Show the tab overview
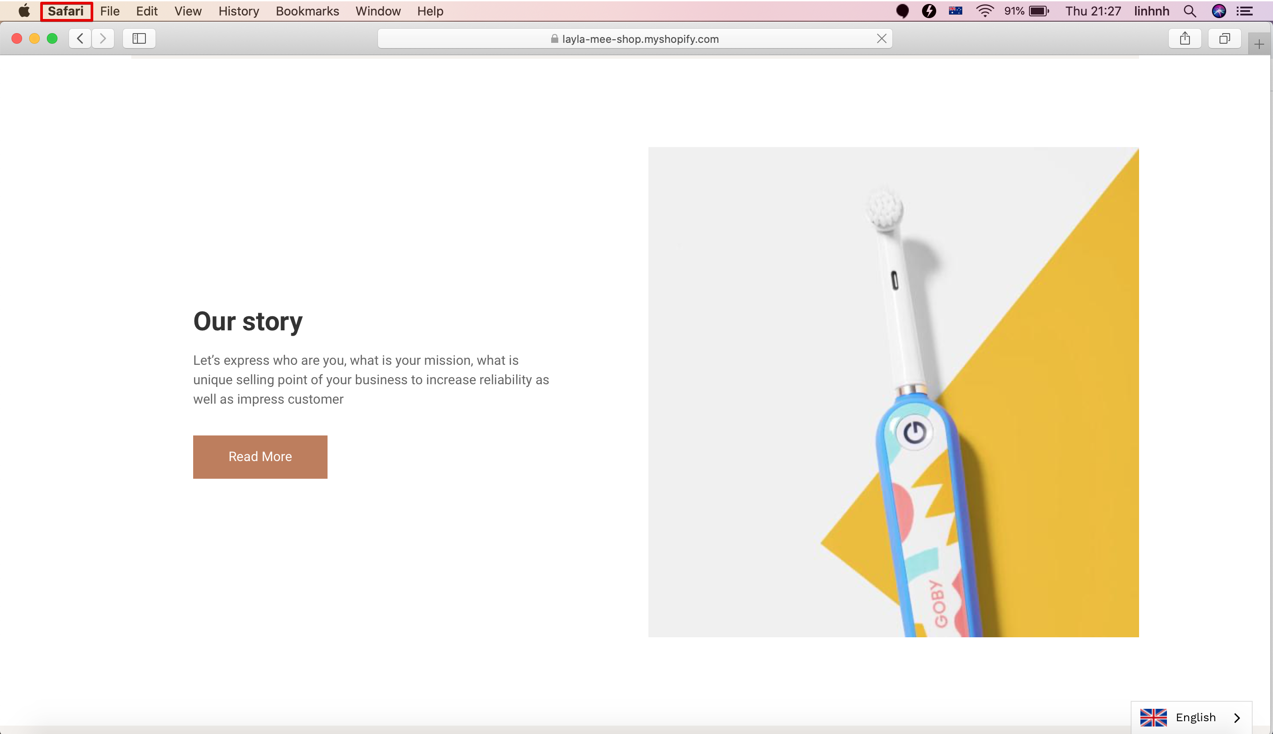 pos(1224,38)
